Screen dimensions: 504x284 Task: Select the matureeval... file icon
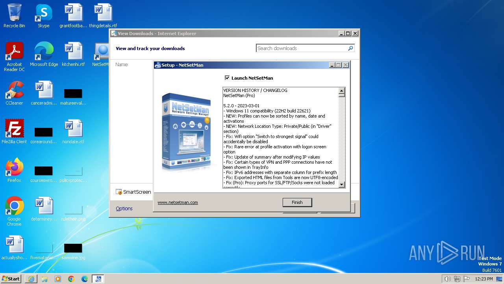coord(73,96)
